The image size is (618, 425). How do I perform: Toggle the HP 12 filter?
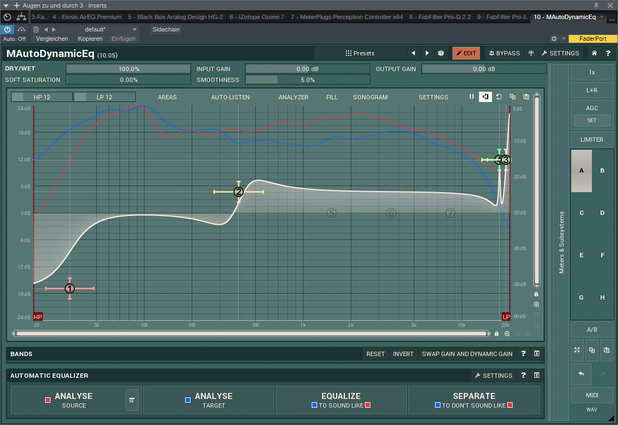point(42,97)
